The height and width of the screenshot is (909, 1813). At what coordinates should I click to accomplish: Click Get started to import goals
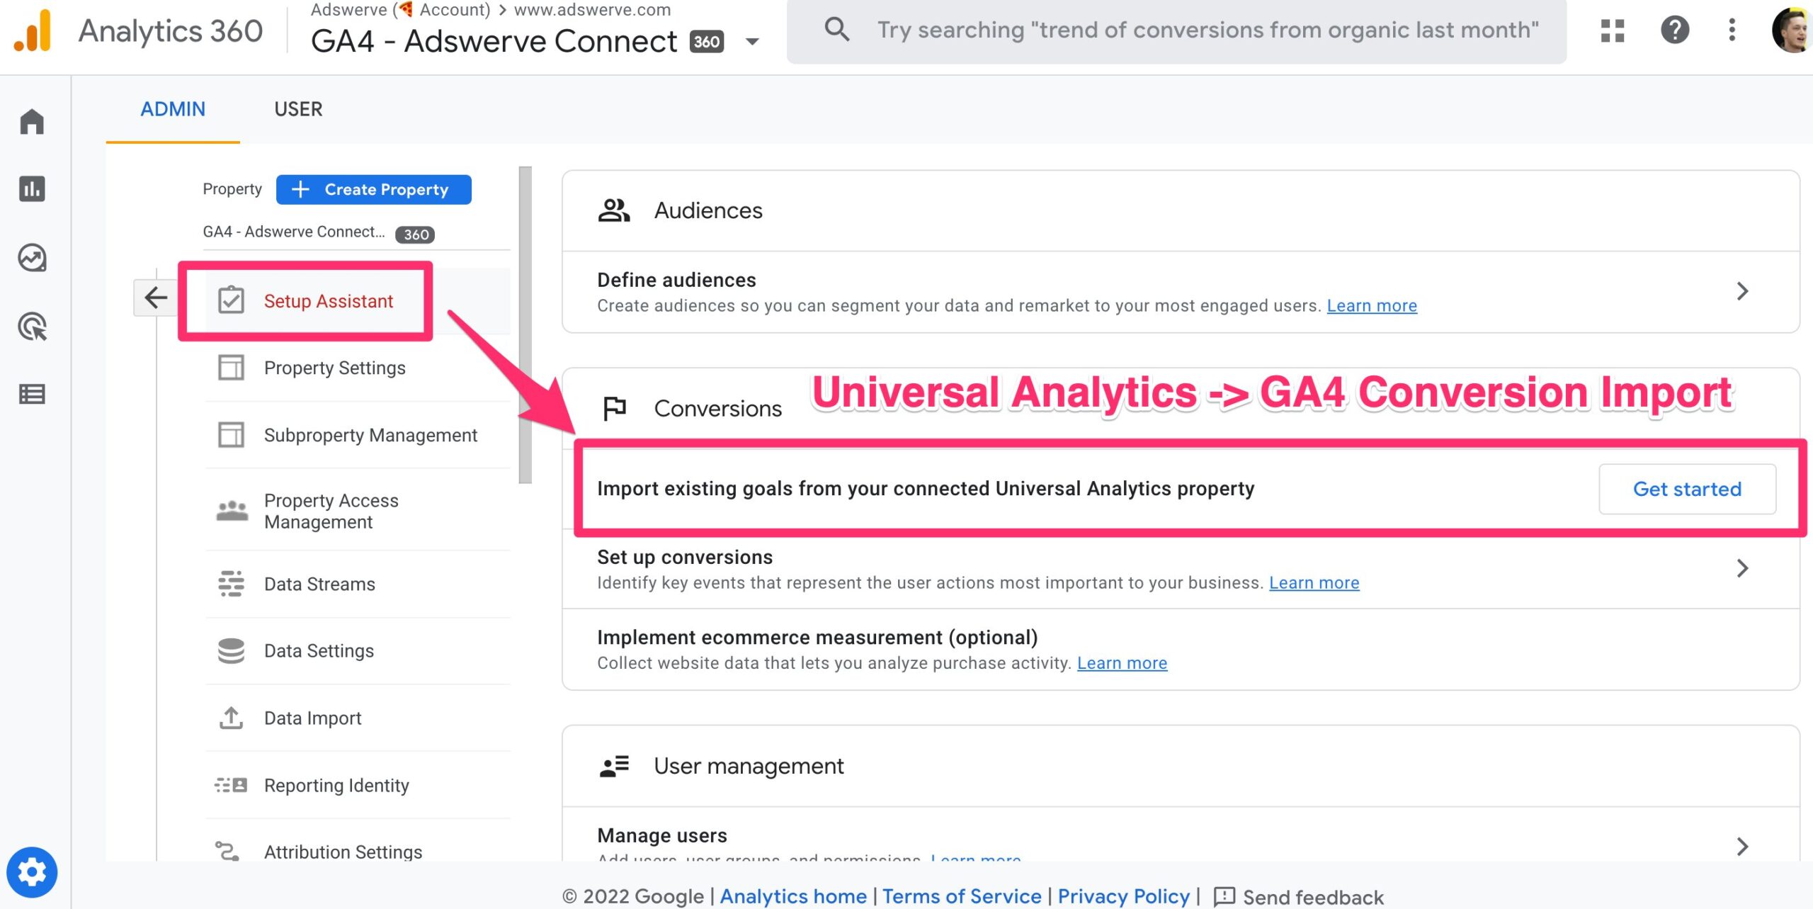click(1687, 489)
